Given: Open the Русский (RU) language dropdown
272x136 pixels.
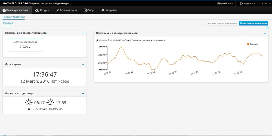Looking at the screenshot, I should click(x=225, y=3).
